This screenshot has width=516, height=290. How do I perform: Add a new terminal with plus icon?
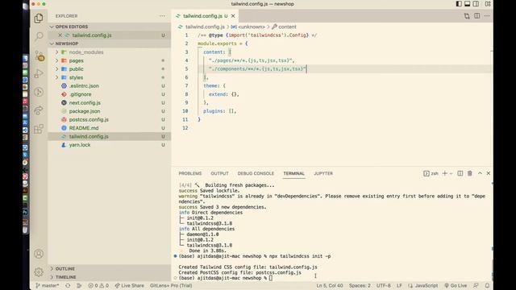pyautogui.click(x=444, y=173)
